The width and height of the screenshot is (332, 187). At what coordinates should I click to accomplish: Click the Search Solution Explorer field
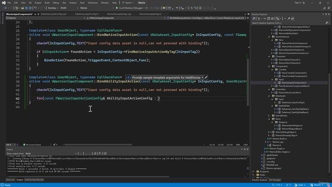click(288, 23)
